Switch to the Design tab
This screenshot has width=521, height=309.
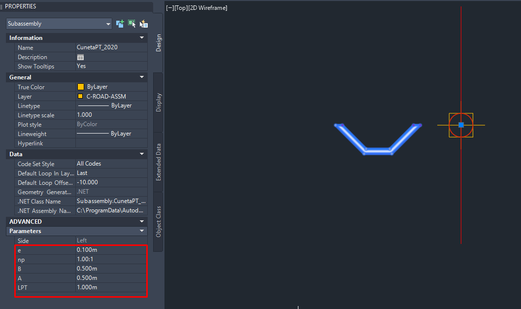tap(158, 42)
